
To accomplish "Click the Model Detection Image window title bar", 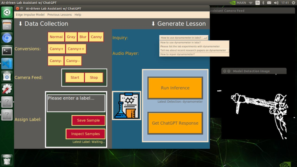I will click(254, 71).
